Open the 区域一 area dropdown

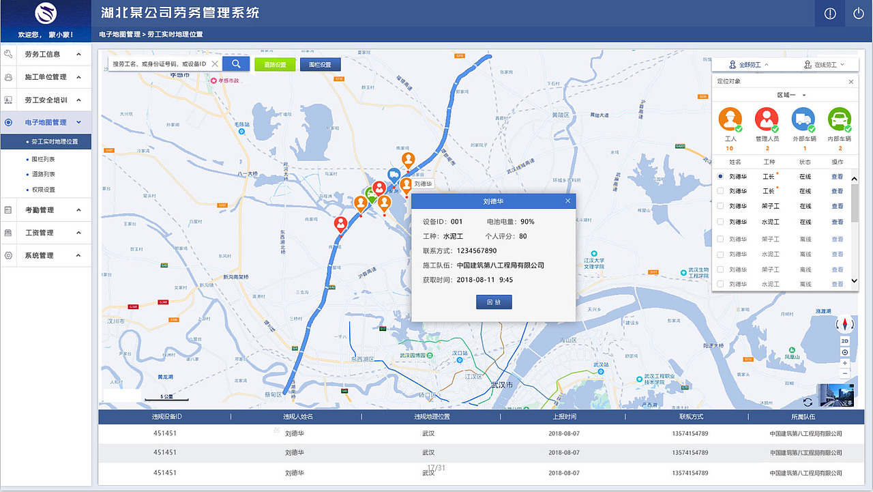pos(792,95)
